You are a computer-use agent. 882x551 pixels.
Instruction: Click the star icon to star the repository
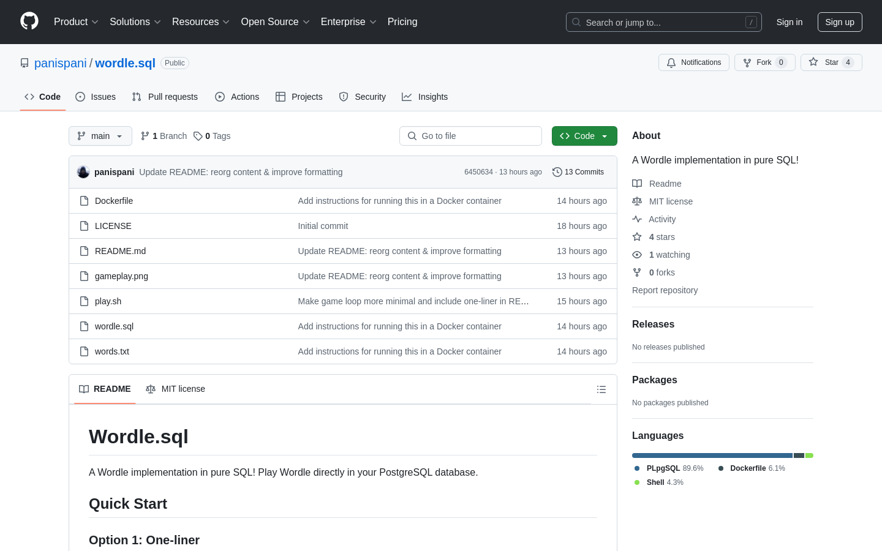[813, 62]
